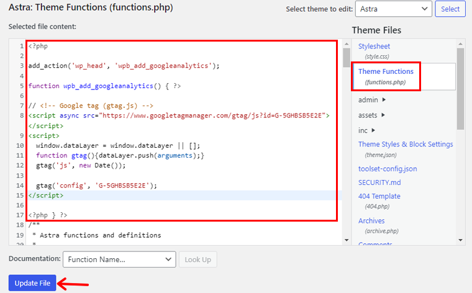Open the 404 Template file
Viewport: 472px width, 293px height.
click(379, 196)
